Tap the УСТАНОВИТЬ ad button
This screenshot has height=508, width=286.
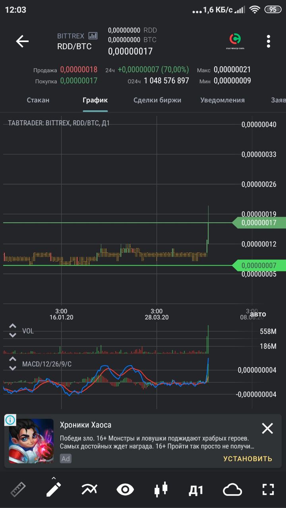[x=248, y=458]
